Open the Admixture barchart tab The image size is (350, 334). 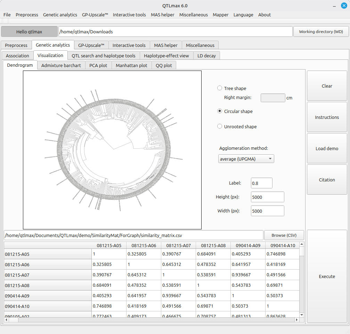tap(61, 65)
